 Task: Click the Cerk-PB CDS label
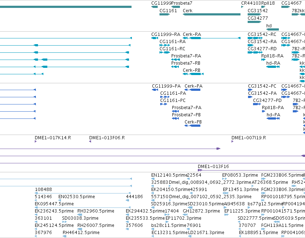coord(193,122)
